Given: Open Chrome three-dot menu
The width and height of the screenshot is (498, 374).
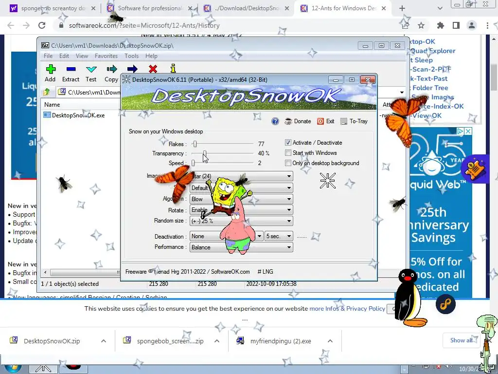Looking at the screenshot, I should point(487,25).
